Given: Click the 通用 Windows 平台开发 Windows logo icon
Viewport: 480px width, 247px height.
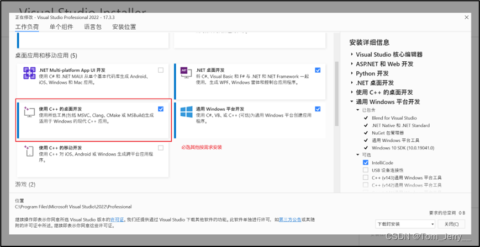Looking at the screenshot, I should (186, 112).
